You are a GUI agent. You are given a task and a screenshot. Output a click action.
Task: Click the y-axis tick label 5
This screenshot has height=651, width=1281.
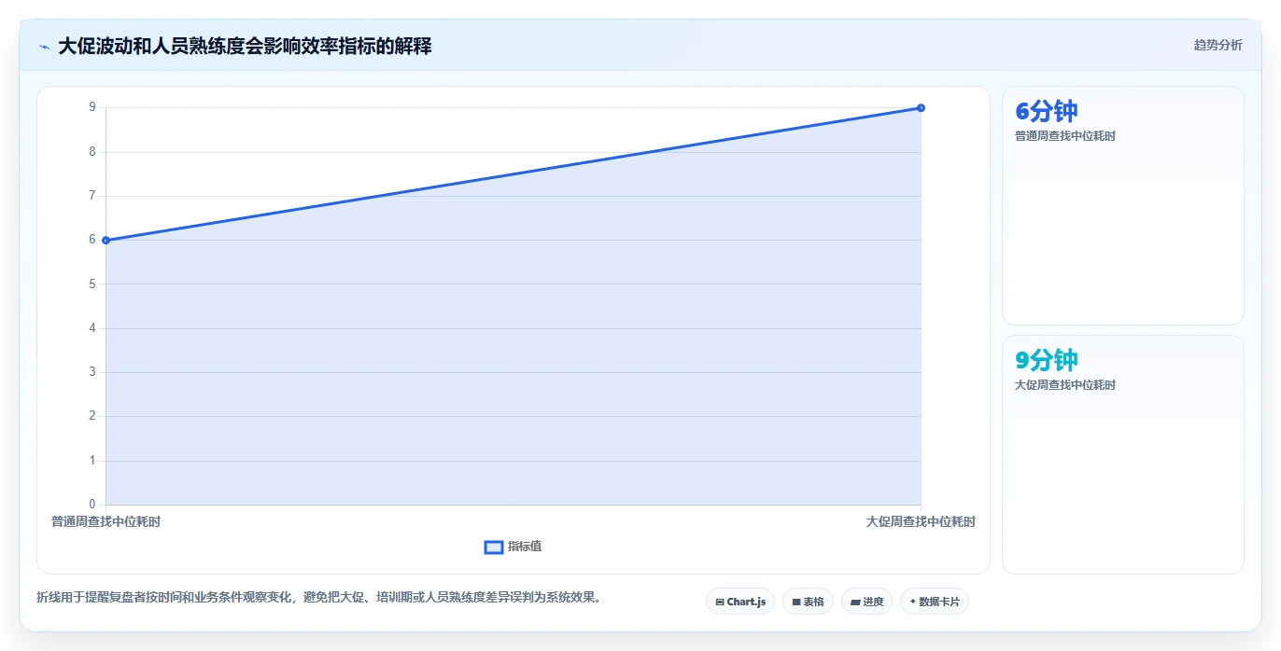click(x=92, y=284)
